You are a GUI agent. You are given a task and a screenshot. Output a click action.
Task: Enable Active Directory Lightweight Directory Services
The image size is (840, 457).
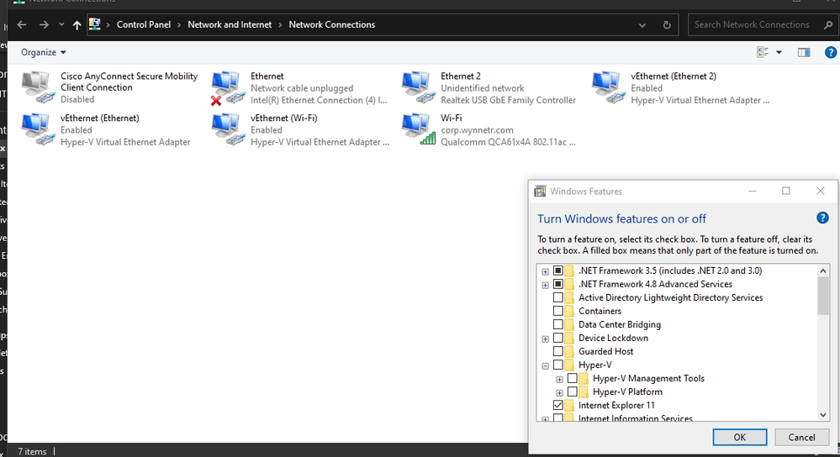tap(557, 297)
